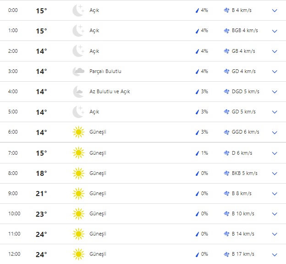Click the raindrop icon at 1:00

(x=197, y=31)
